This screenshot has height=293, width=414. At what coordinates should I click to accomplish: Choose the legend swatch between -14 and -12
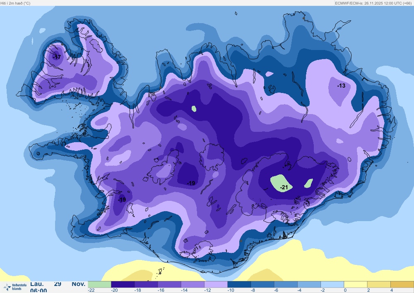click(x=193, y=284)
